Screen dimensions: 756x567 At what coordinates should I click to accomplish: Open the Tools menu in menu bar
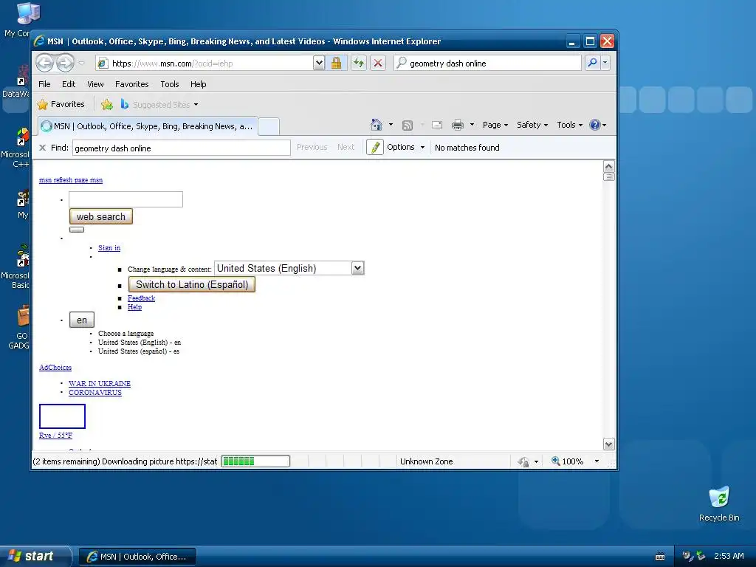pyautogui.click(x=170, y=84)
